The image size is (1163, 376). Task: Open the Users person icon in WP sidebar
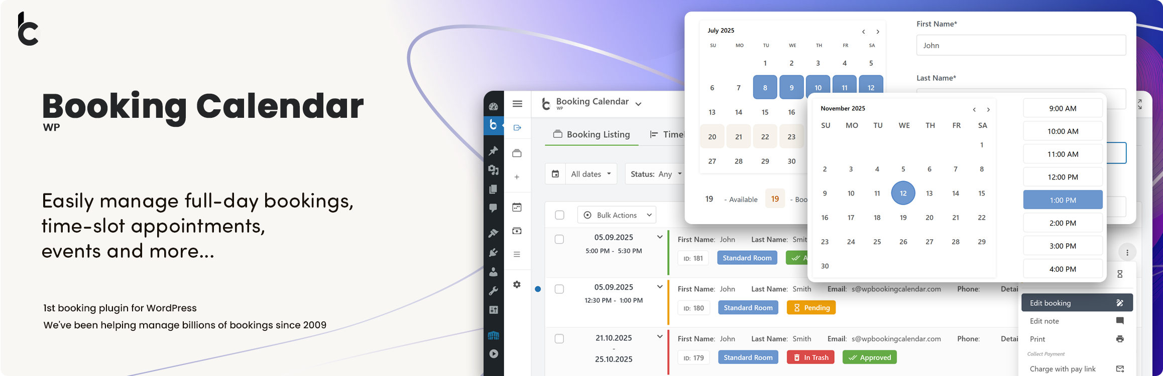point(494,272)
